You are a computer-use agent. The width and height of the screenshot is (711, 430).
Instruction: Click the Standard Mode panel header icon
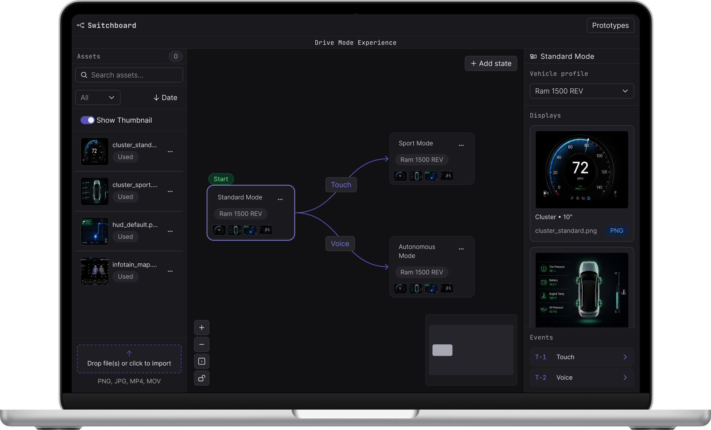click(x=533, y=57)
